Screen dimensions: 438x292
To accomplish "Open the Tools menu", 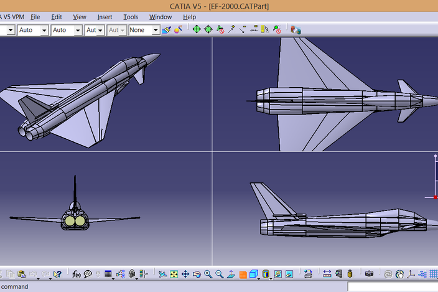I will (x=131, y=17).
